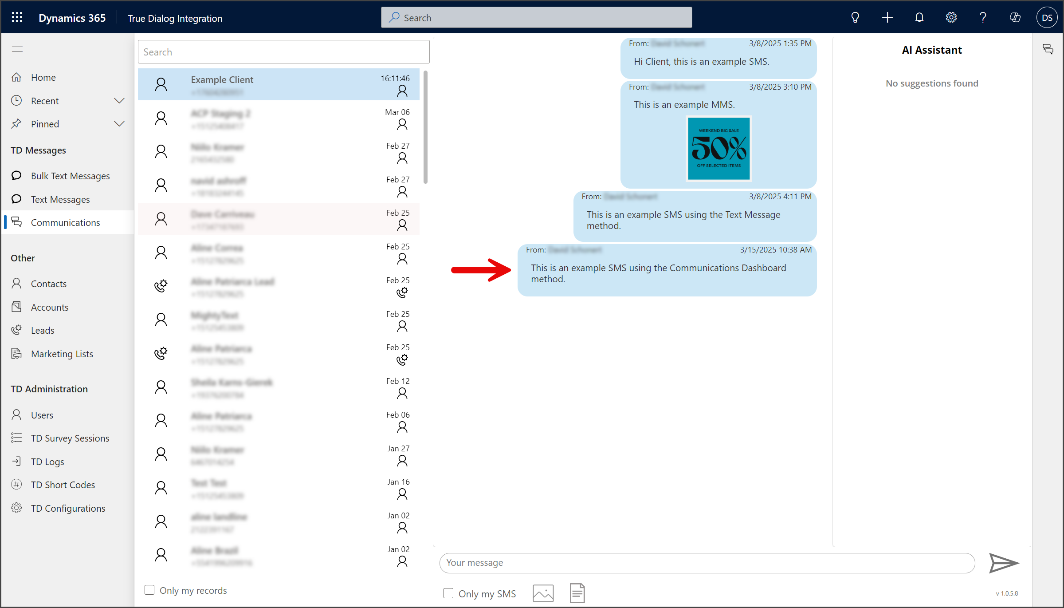Screen dimensions: 1064x608
Task: Open new record plus menu
Action: 887,18
